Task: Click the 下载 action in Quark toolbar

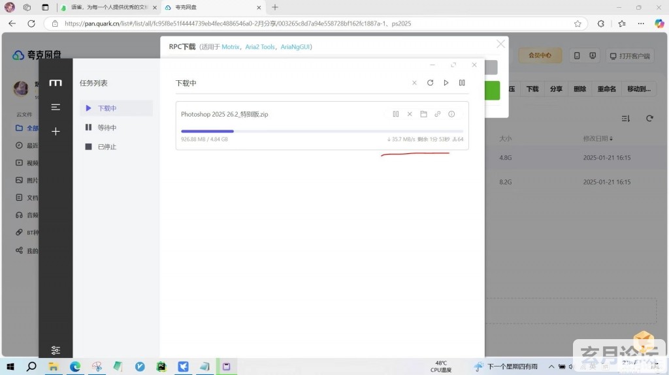Action: 532,89
